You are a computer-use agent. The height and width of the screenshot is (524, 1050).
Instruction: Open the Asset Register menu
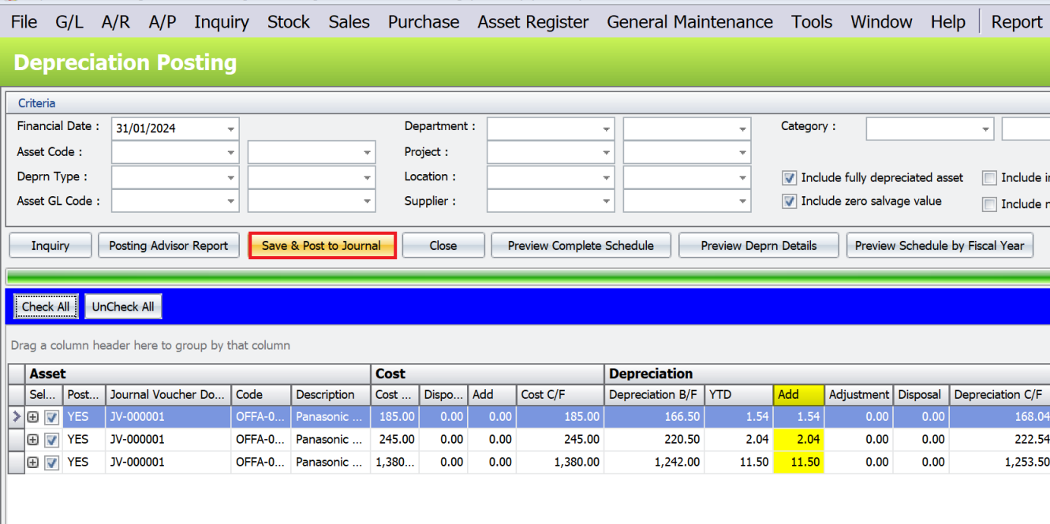point(533,22)
